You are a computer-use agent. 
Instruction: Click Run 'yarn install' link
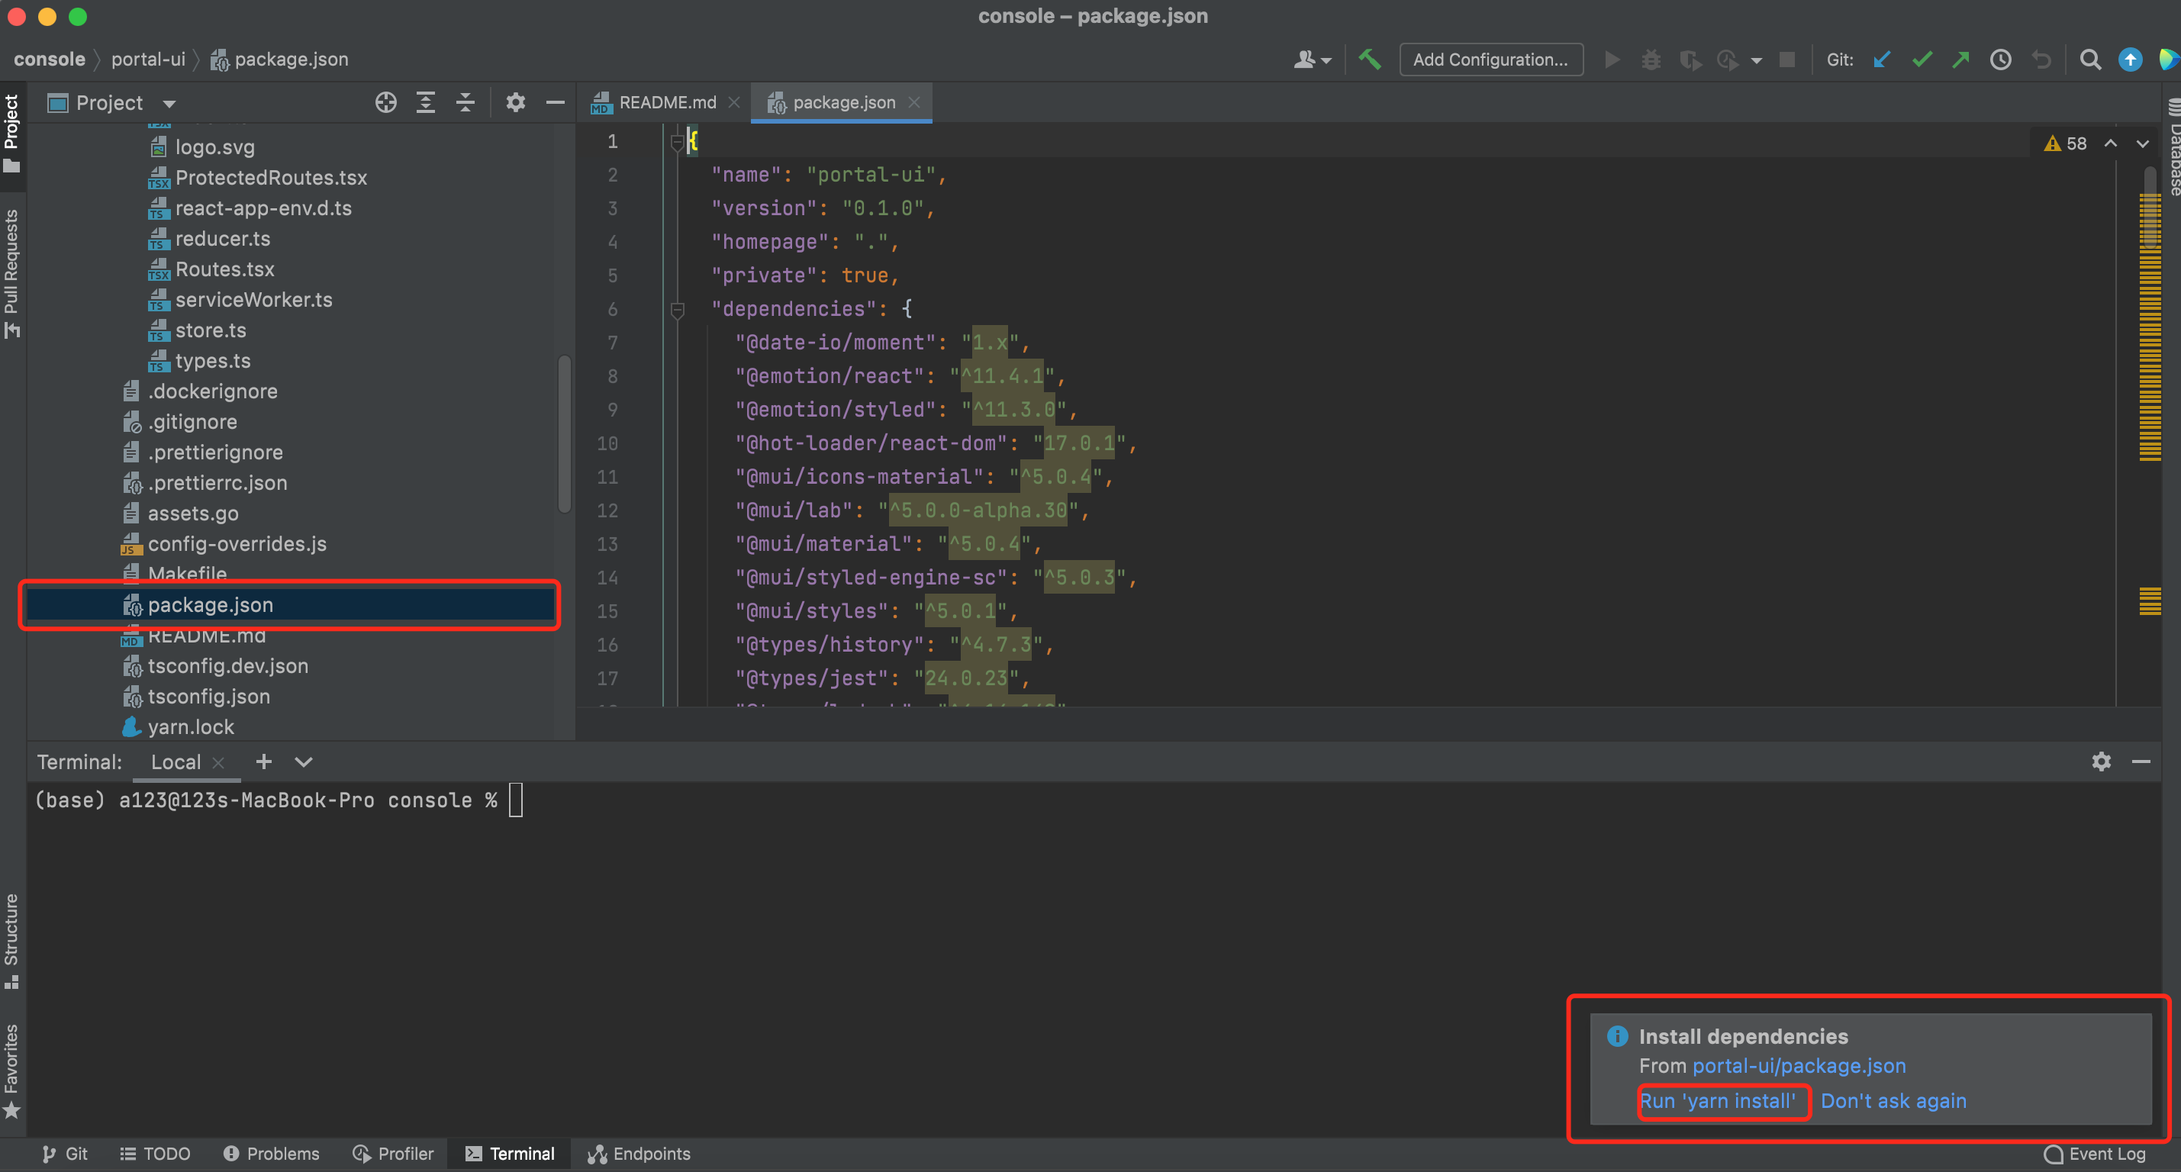(1718, 1101)
